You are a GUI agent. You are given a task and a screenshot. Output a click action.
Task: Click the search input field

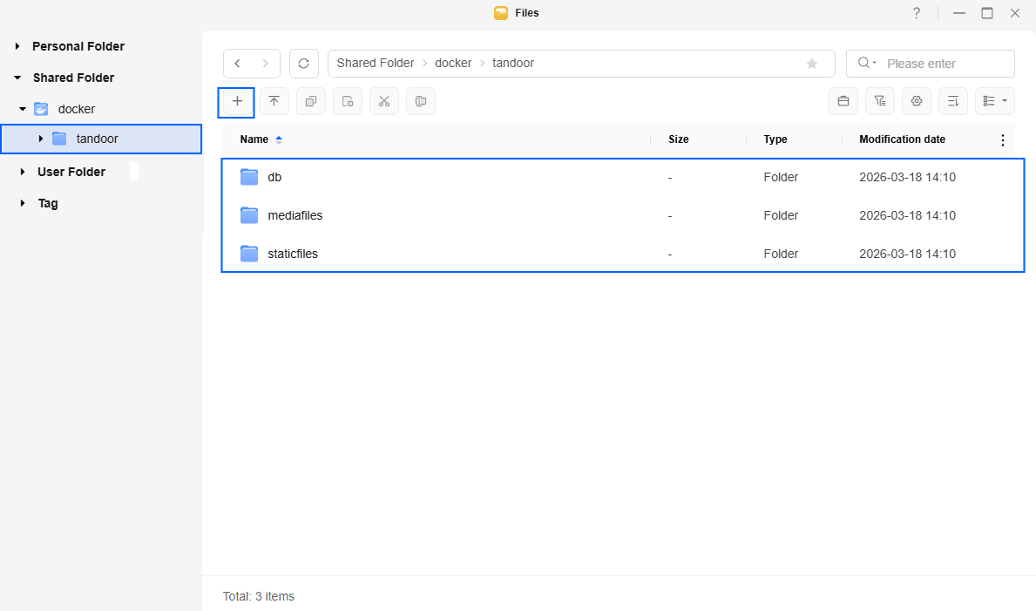coord(945,64)
